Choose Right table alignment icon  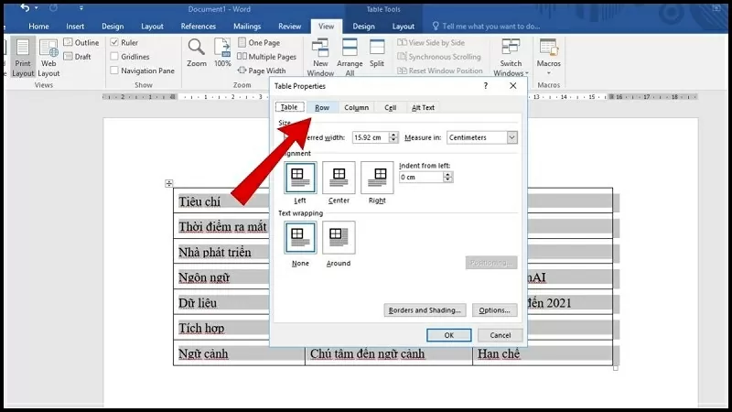tap(377, 178)
